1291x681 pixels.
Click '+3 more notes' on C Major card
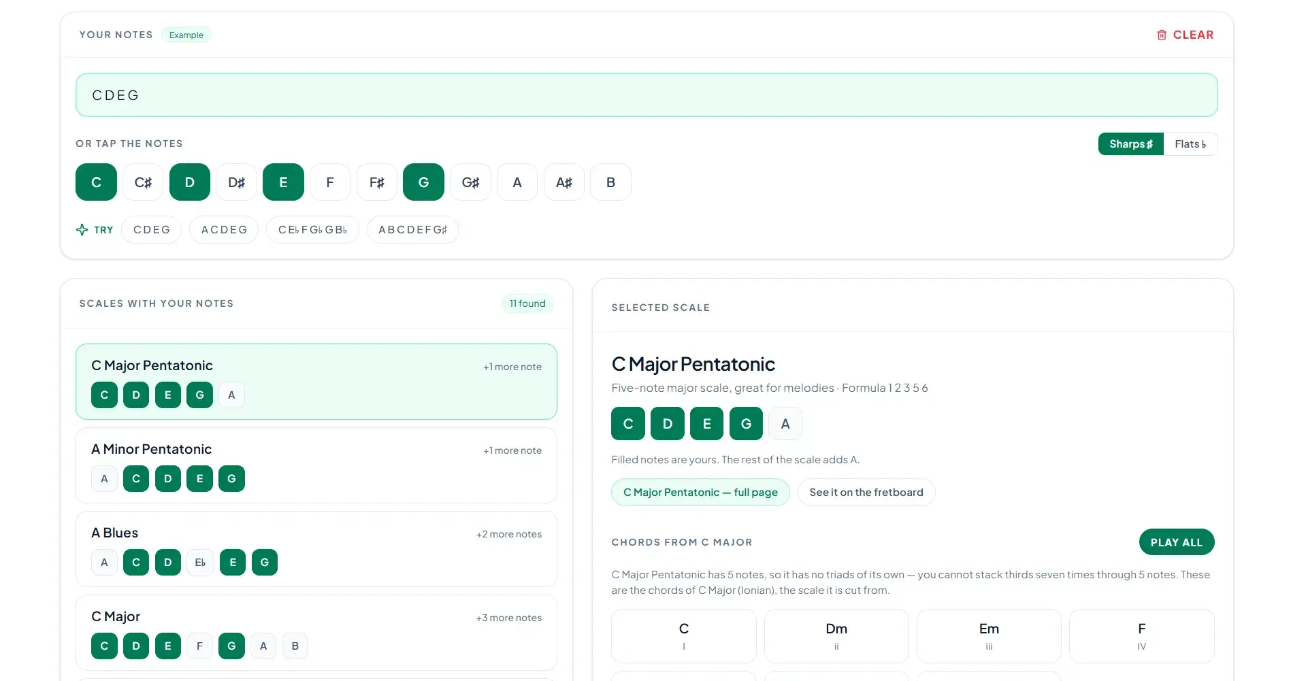coord(509,618)
